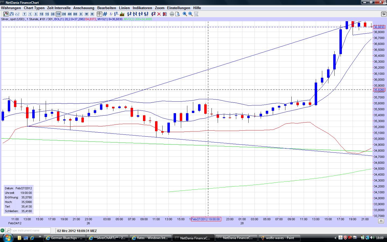Click the delete all lines double-X icon
Viewport: 387px width, 242px height.
[x=165, y=14]
